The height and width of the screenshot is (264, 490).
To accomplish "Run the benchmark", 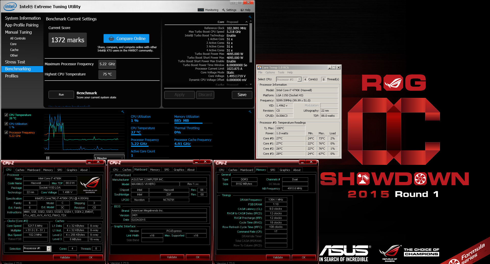I will tap(61, 95).
